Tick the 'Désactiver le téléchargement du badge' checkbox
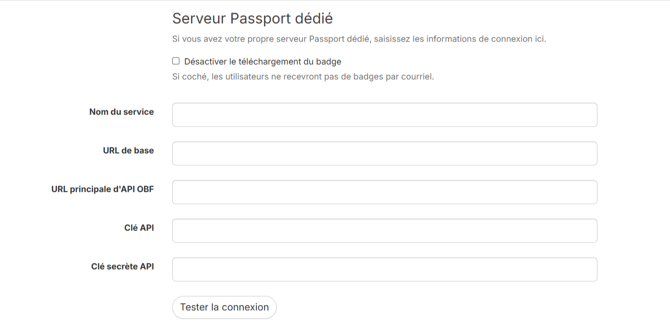The width and height of the screenshot is (670, 331). point(176,61)
